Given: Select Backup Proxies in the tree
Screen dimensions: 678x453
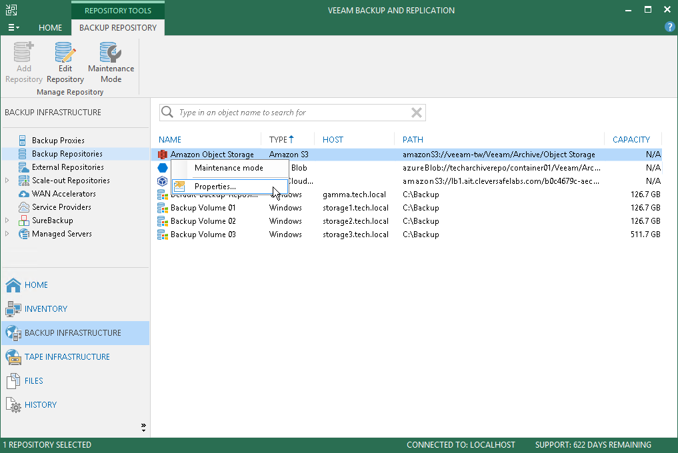Looking at the screenshot, I should pos(58,141).
